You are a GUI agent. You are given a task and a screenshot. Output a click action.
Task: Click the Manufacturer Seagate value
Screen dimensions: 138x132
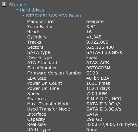(95, 21)
